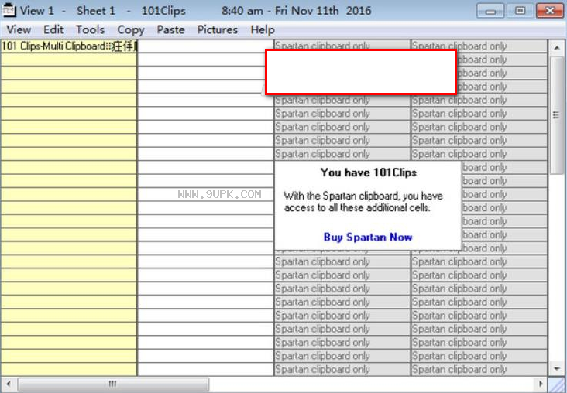Image resolution: width=567 pixels, height=393 pixels.
Task: Click the vertical scrollbar thumb
Action: (x=557, y=115)
